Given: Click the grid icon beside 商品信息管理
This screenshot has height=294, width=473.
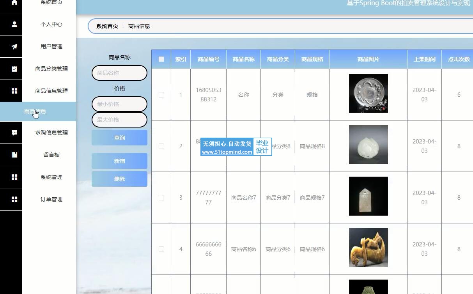Looking at the screenshot, I should pos(14,91).
